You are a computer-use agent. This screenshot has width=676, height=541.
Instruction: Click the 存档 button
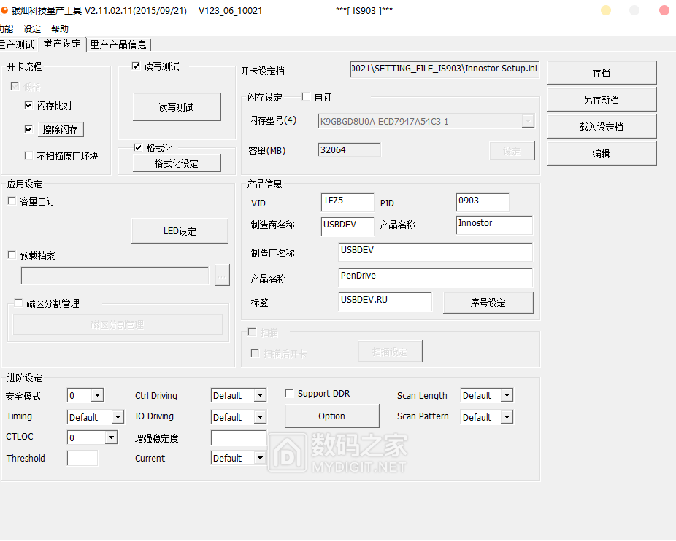tap(602, 72)
